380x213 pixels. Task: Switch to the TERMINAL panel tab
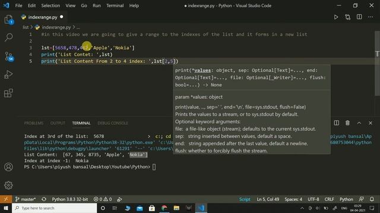point(81,123)
